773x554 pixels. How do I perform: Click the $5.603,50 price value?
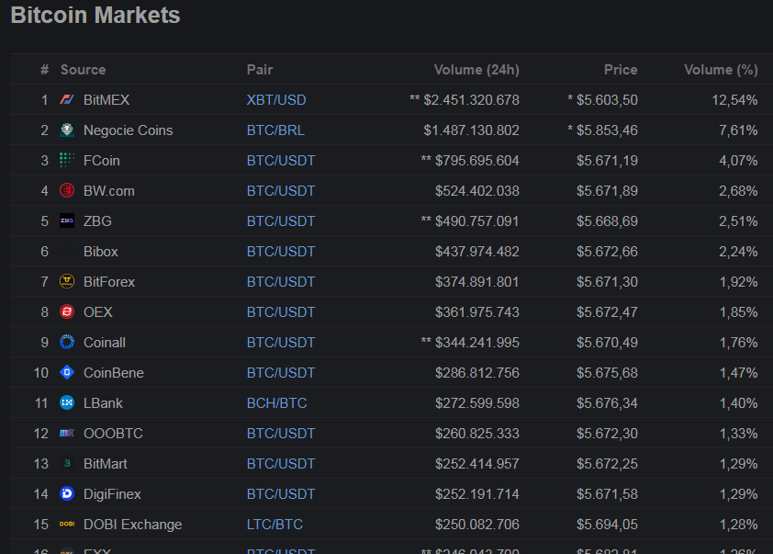click(607, 99)
